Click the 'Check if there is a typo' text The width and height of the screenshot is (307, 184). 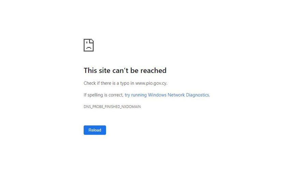pos(106,83)
